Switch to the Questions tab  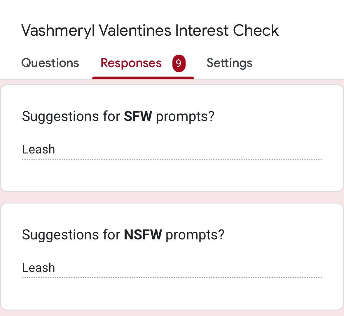[x=50, y=63]
